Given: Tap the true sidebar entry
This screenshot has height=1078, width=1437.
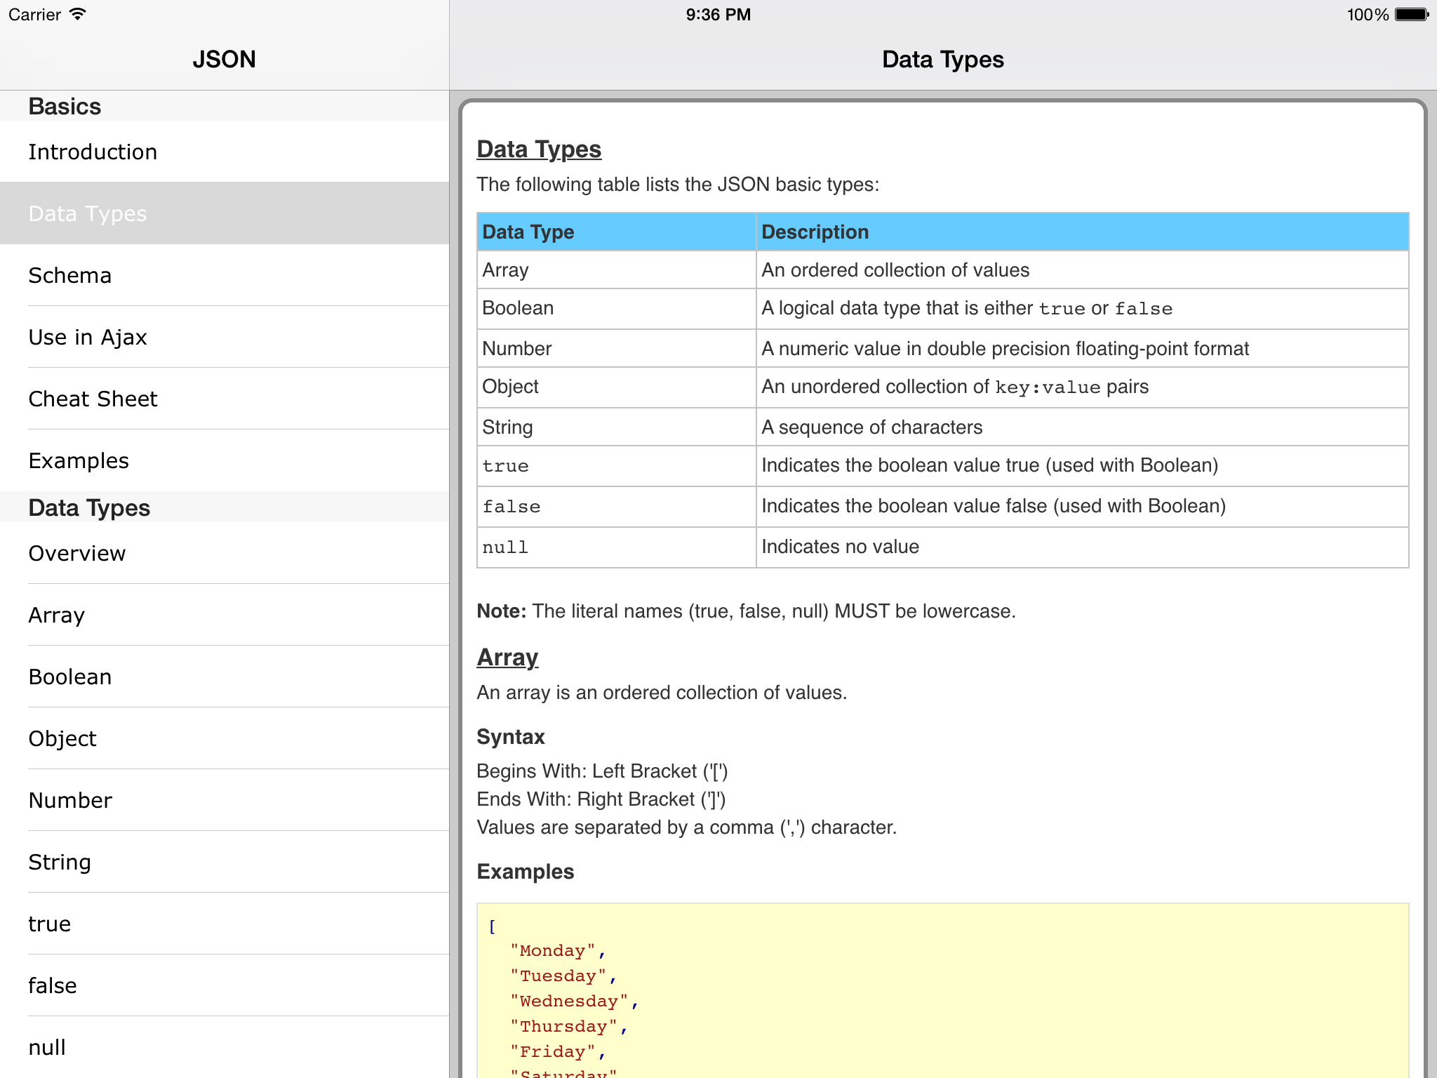Looking at the screenshot, I should coord(50,924).
